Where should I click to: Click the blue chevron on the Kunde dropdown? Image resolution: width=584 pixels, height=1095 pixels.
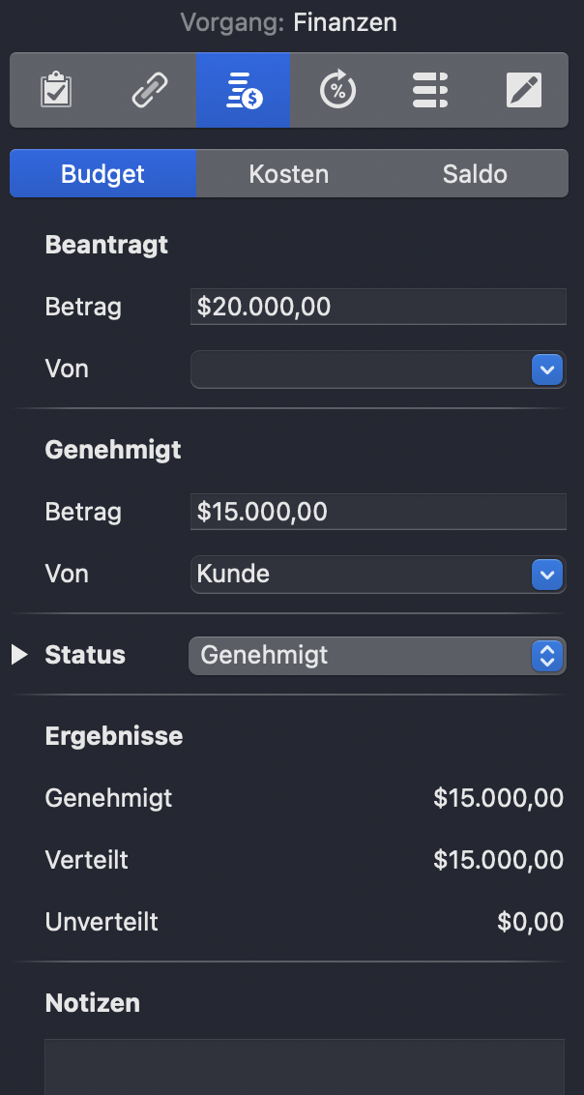click(x=548, y=574)
